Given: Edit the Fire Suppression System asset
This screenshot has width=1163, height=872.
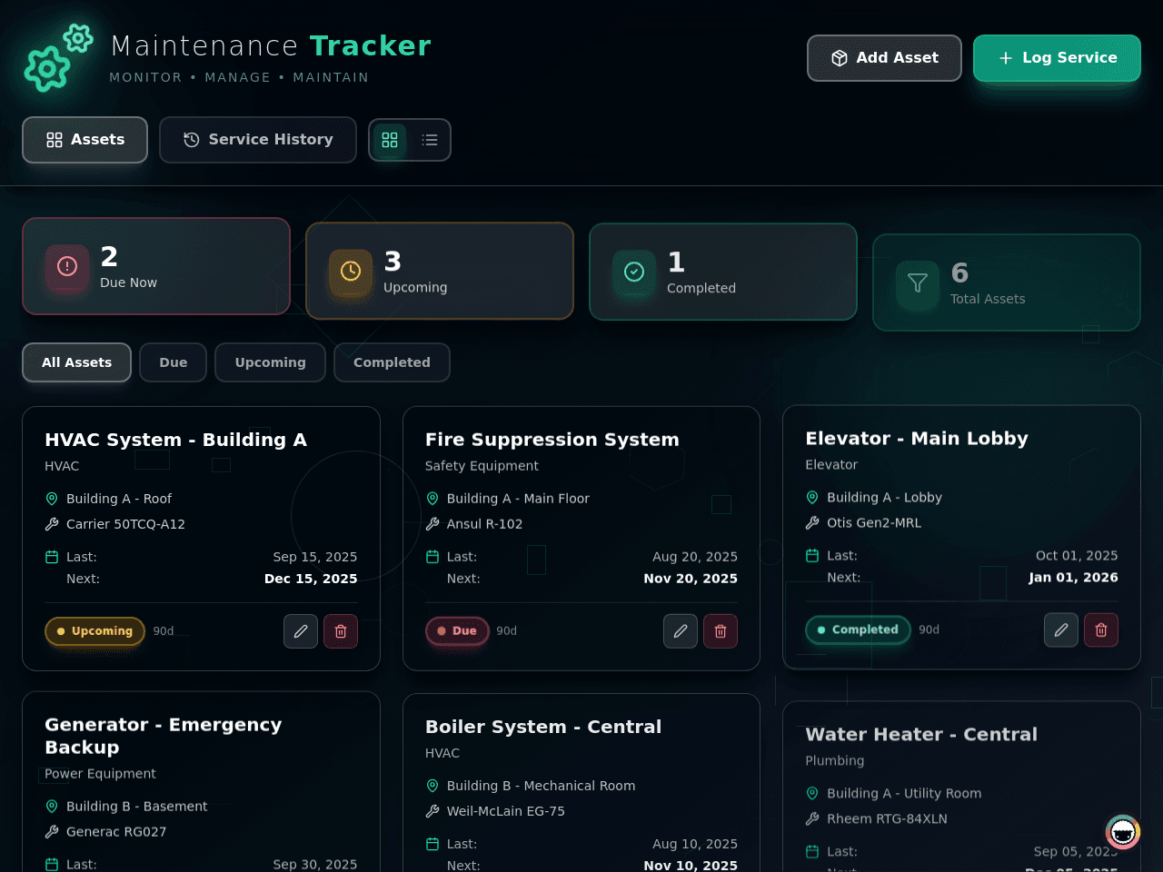Looking at the screenshot, I should pyautogui.click(x=681, y=631).
